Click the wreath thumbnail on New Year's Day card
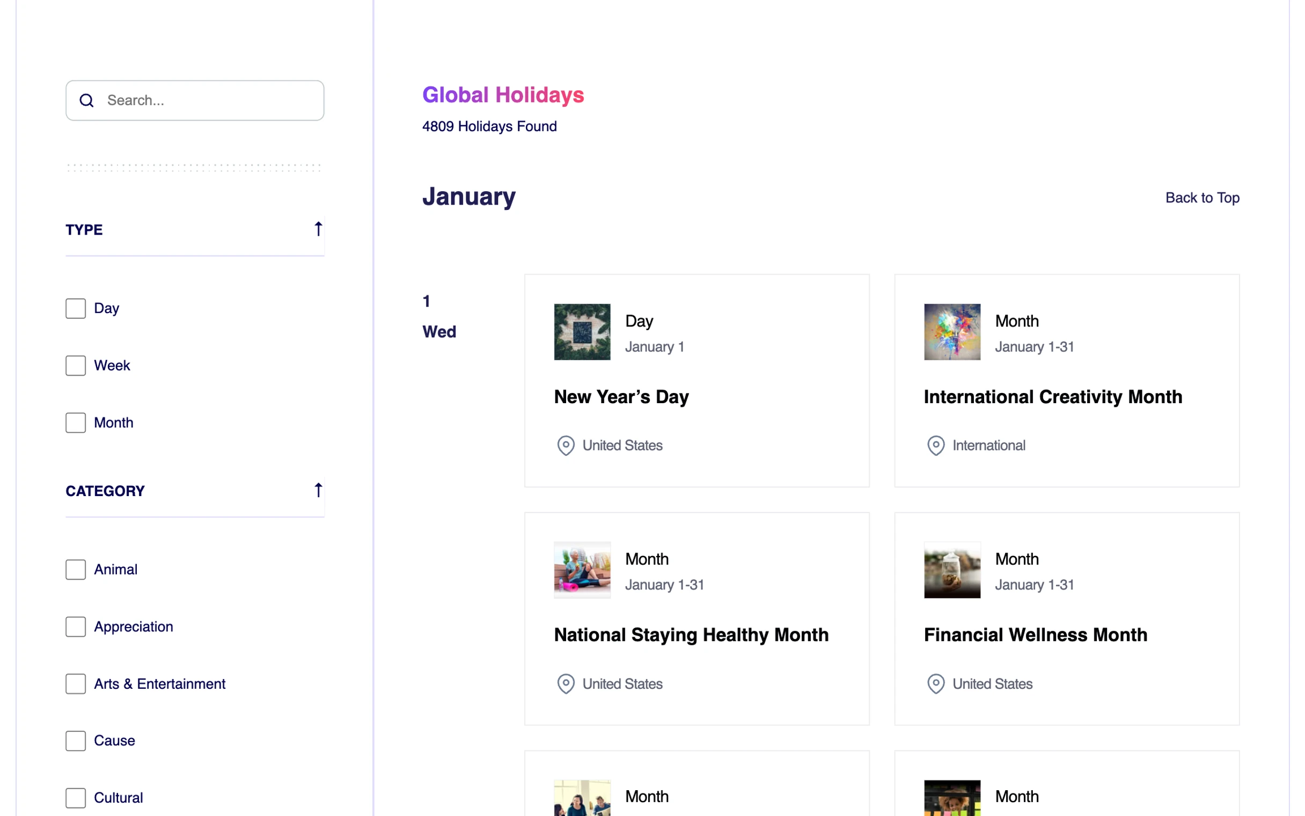The height and width of the screenshot is (816, 1305). 582,332
